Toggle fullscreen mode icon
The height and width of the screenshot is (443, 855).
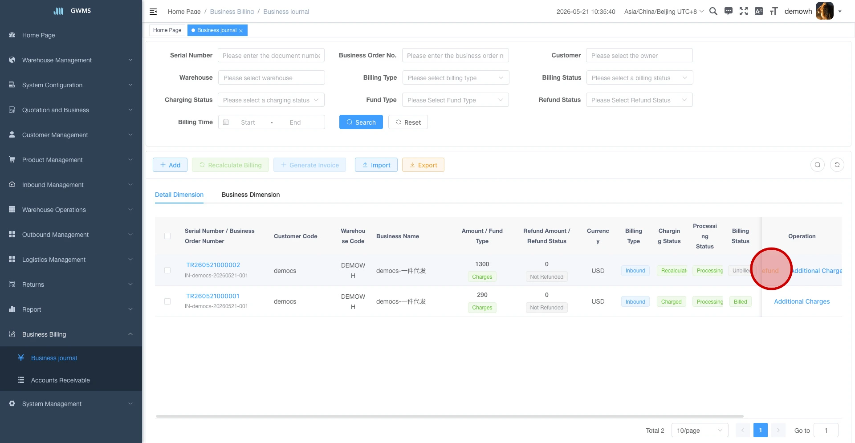(x=744, y=11)
